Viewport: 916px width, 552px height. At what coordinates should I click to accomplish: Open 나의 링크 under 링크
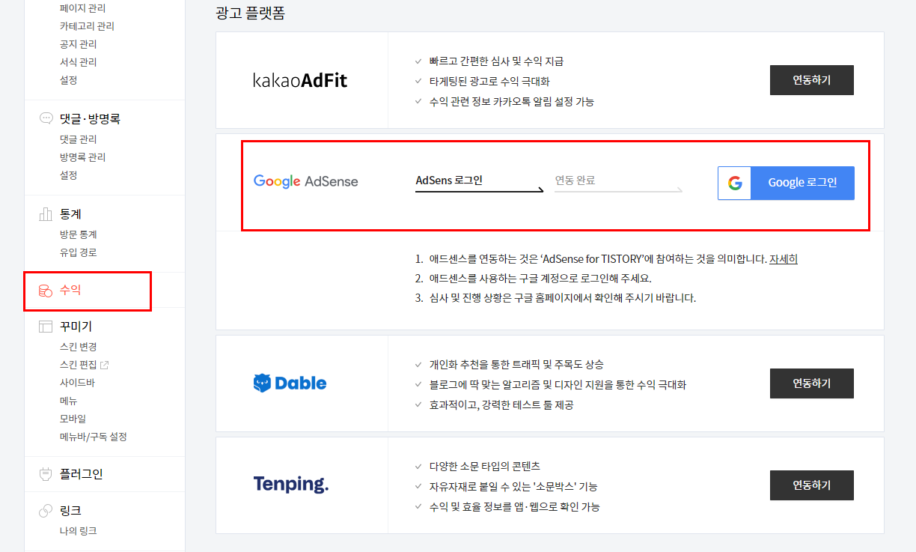[x=78, y=531]
